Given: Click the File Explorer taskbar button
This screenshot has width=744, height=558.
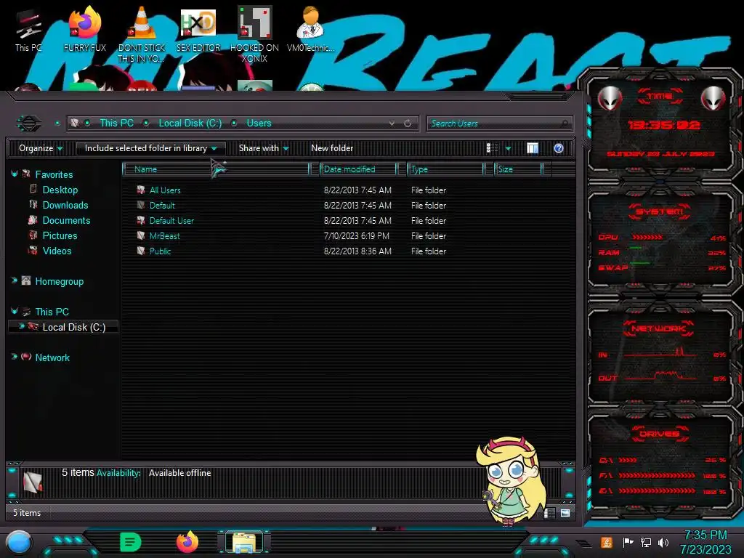Looking at the screenshot, I should (x=244, y=542).
